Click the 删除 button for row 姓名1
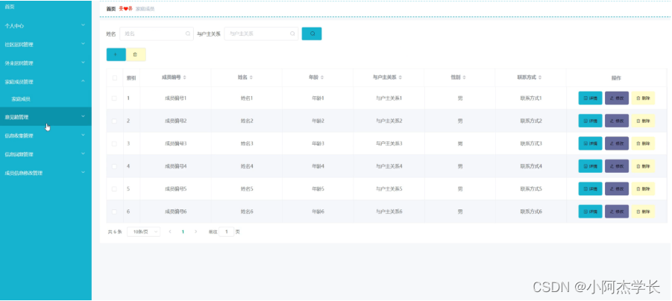The image size is (672, 301). (643, 98)
